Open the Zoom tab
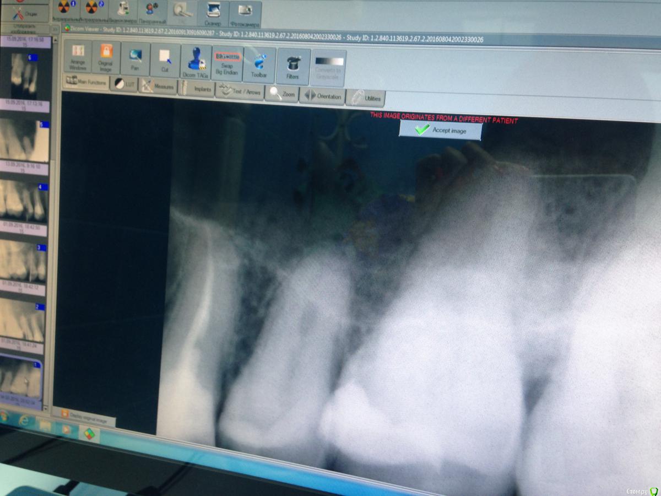661x496 pixels. coord(281,94)
